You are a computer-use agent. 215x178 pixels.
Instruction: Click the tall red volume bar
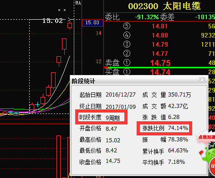58,156
